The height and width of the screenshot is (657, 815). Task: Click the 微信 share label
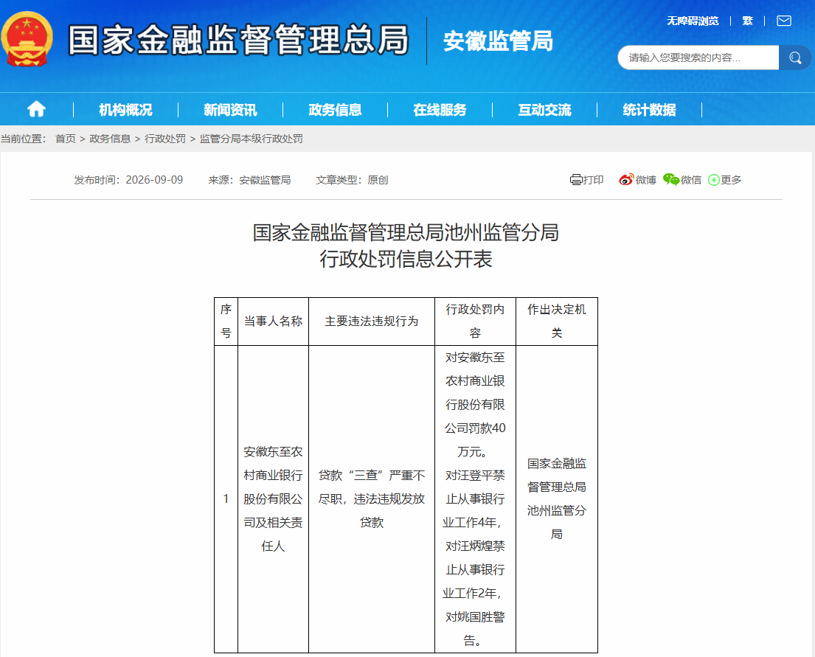coord(691,180)
